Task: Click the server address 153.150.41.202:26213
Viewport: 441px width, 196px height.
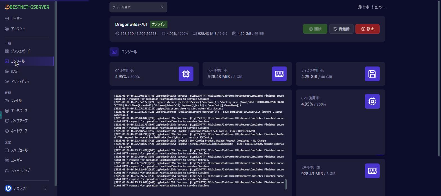Action: click(138, 33)
